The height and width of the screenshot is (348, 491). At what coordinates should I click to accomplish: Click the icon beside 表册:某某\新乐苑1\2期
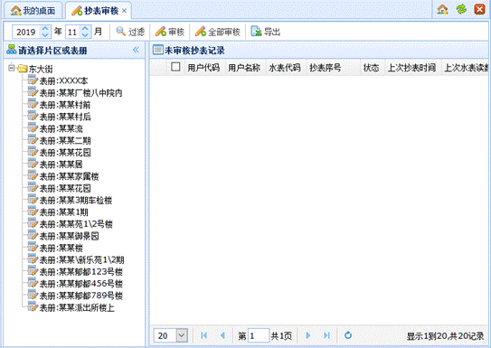tap(33, 259)
